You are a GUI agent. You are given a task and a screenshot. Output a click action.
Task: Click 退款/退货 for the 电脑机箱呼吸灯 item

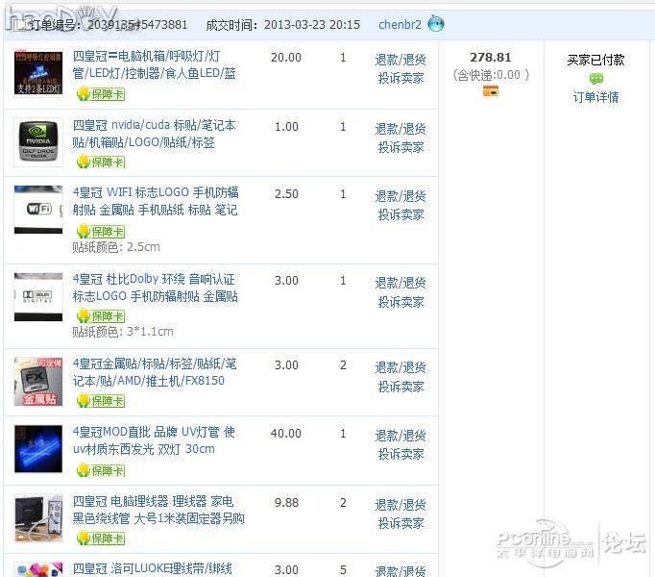[x=400, y=59]
